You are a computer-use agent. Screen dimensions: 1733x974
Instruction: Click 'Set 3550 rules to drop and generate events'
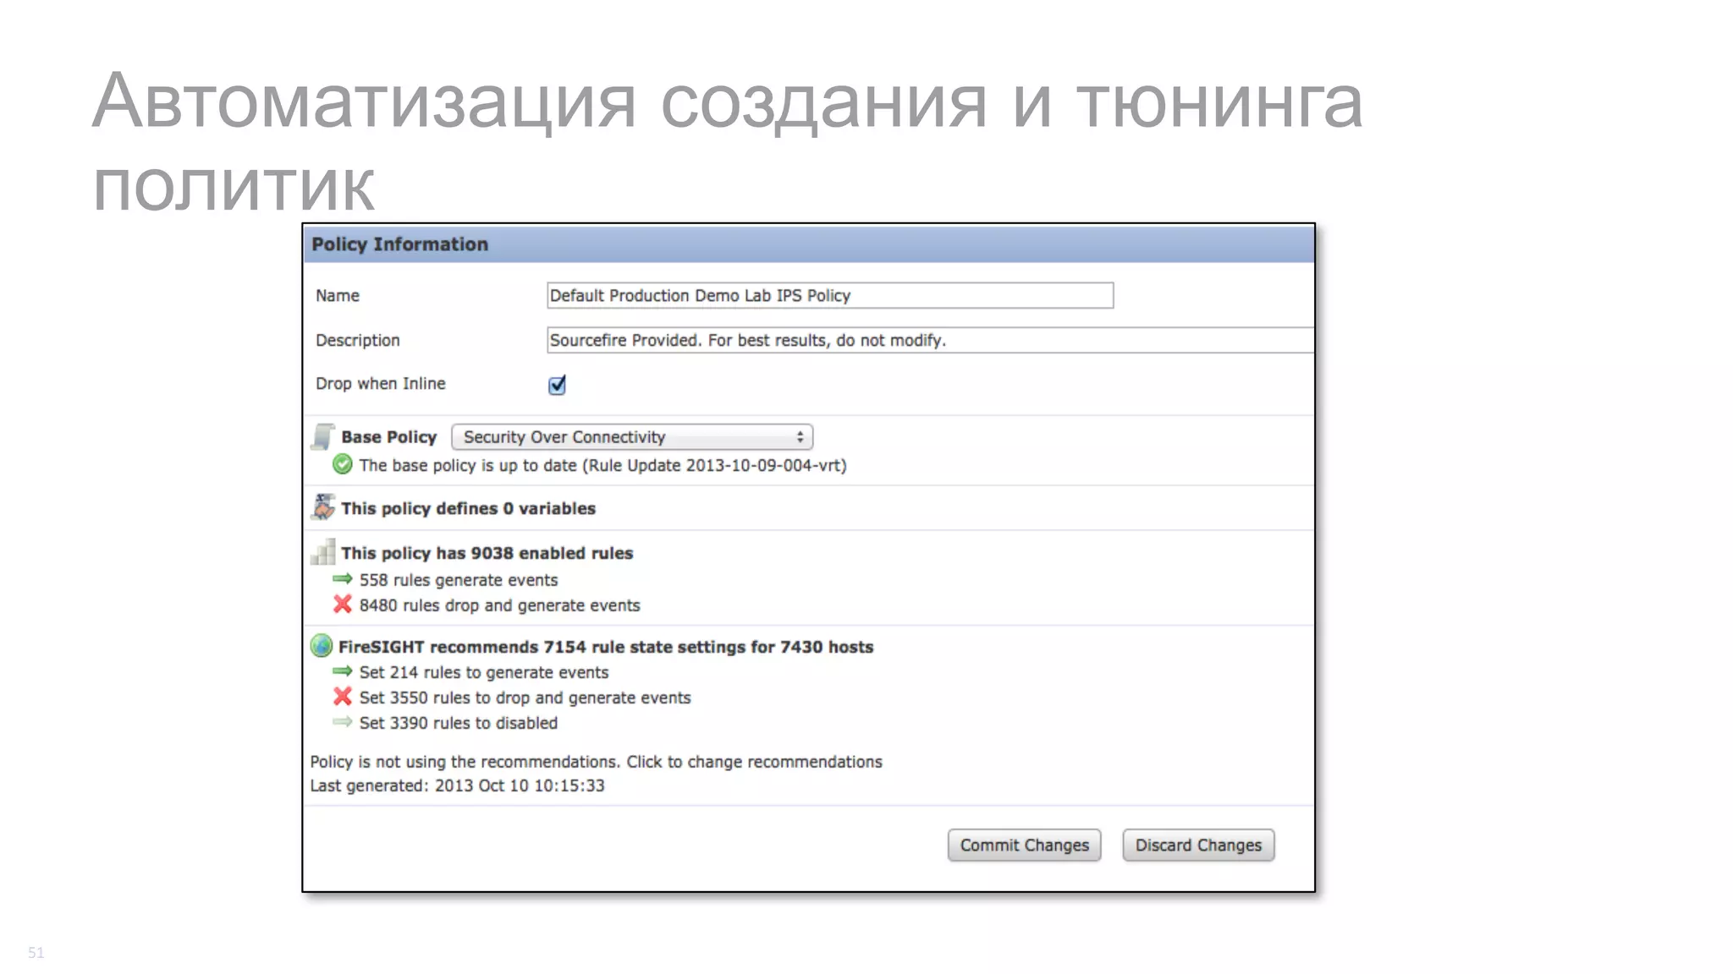[x=525, y=698]
